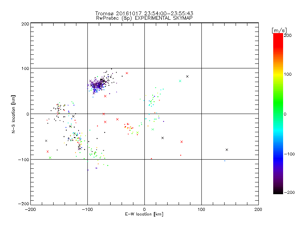Image resolution: width=304 pixels, height=228 pixels.
Task: Click the E-W axis '200' tick label
Action: (258, 209)
